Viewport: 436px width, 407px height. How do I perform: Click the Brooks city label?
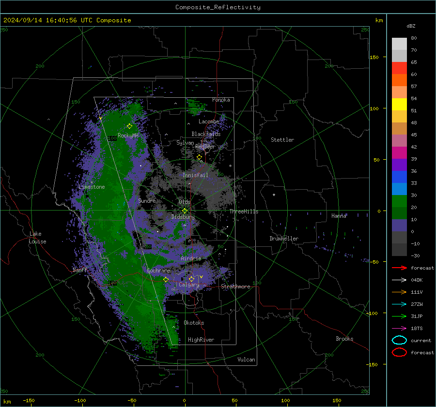[344, 339]
